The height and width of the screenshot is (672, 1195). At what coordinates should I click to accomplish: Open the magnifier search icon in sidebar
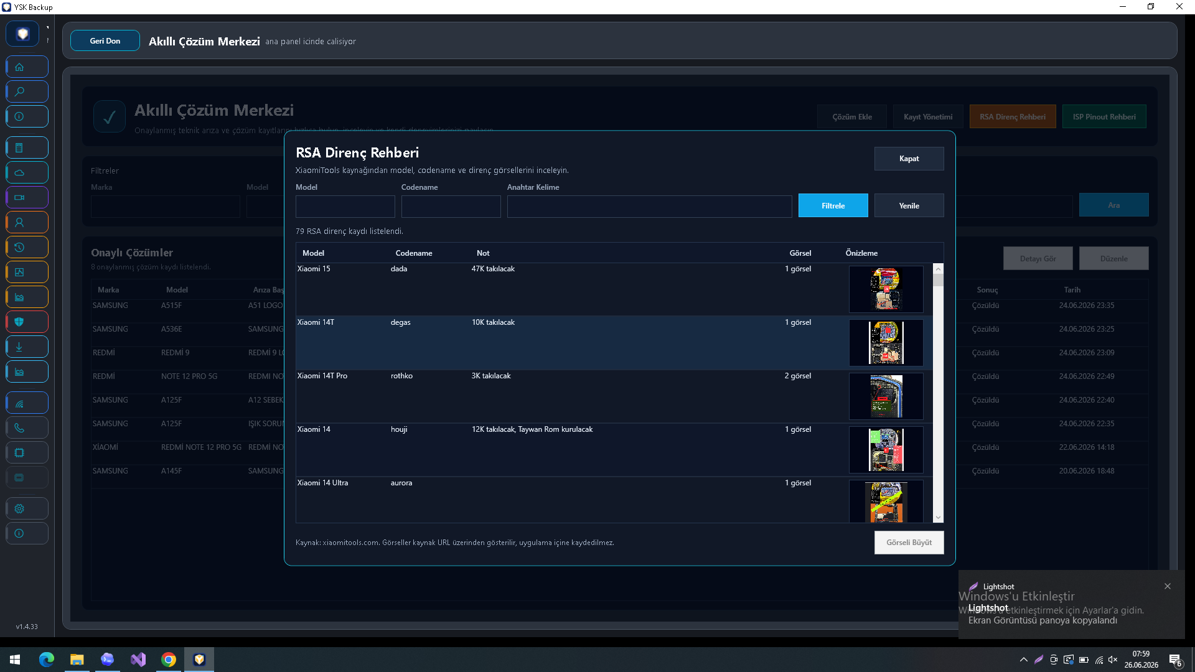pos(27,91)
